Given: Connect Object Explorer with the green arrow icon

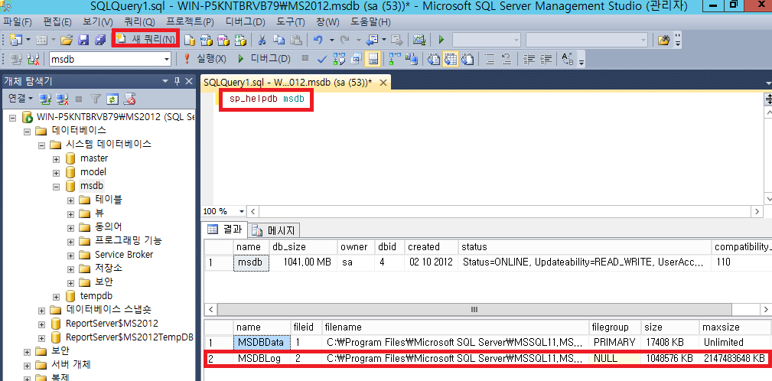Looking at the screenshot, I should point(45,99).
